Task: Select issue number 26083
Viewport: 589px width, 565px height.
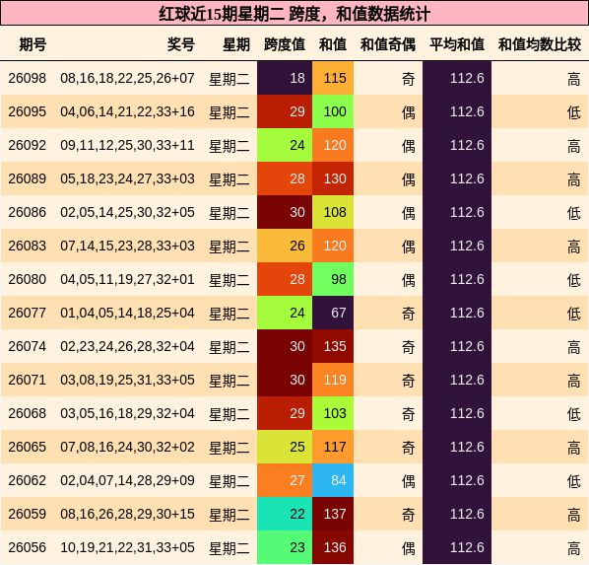Action: 27,246
